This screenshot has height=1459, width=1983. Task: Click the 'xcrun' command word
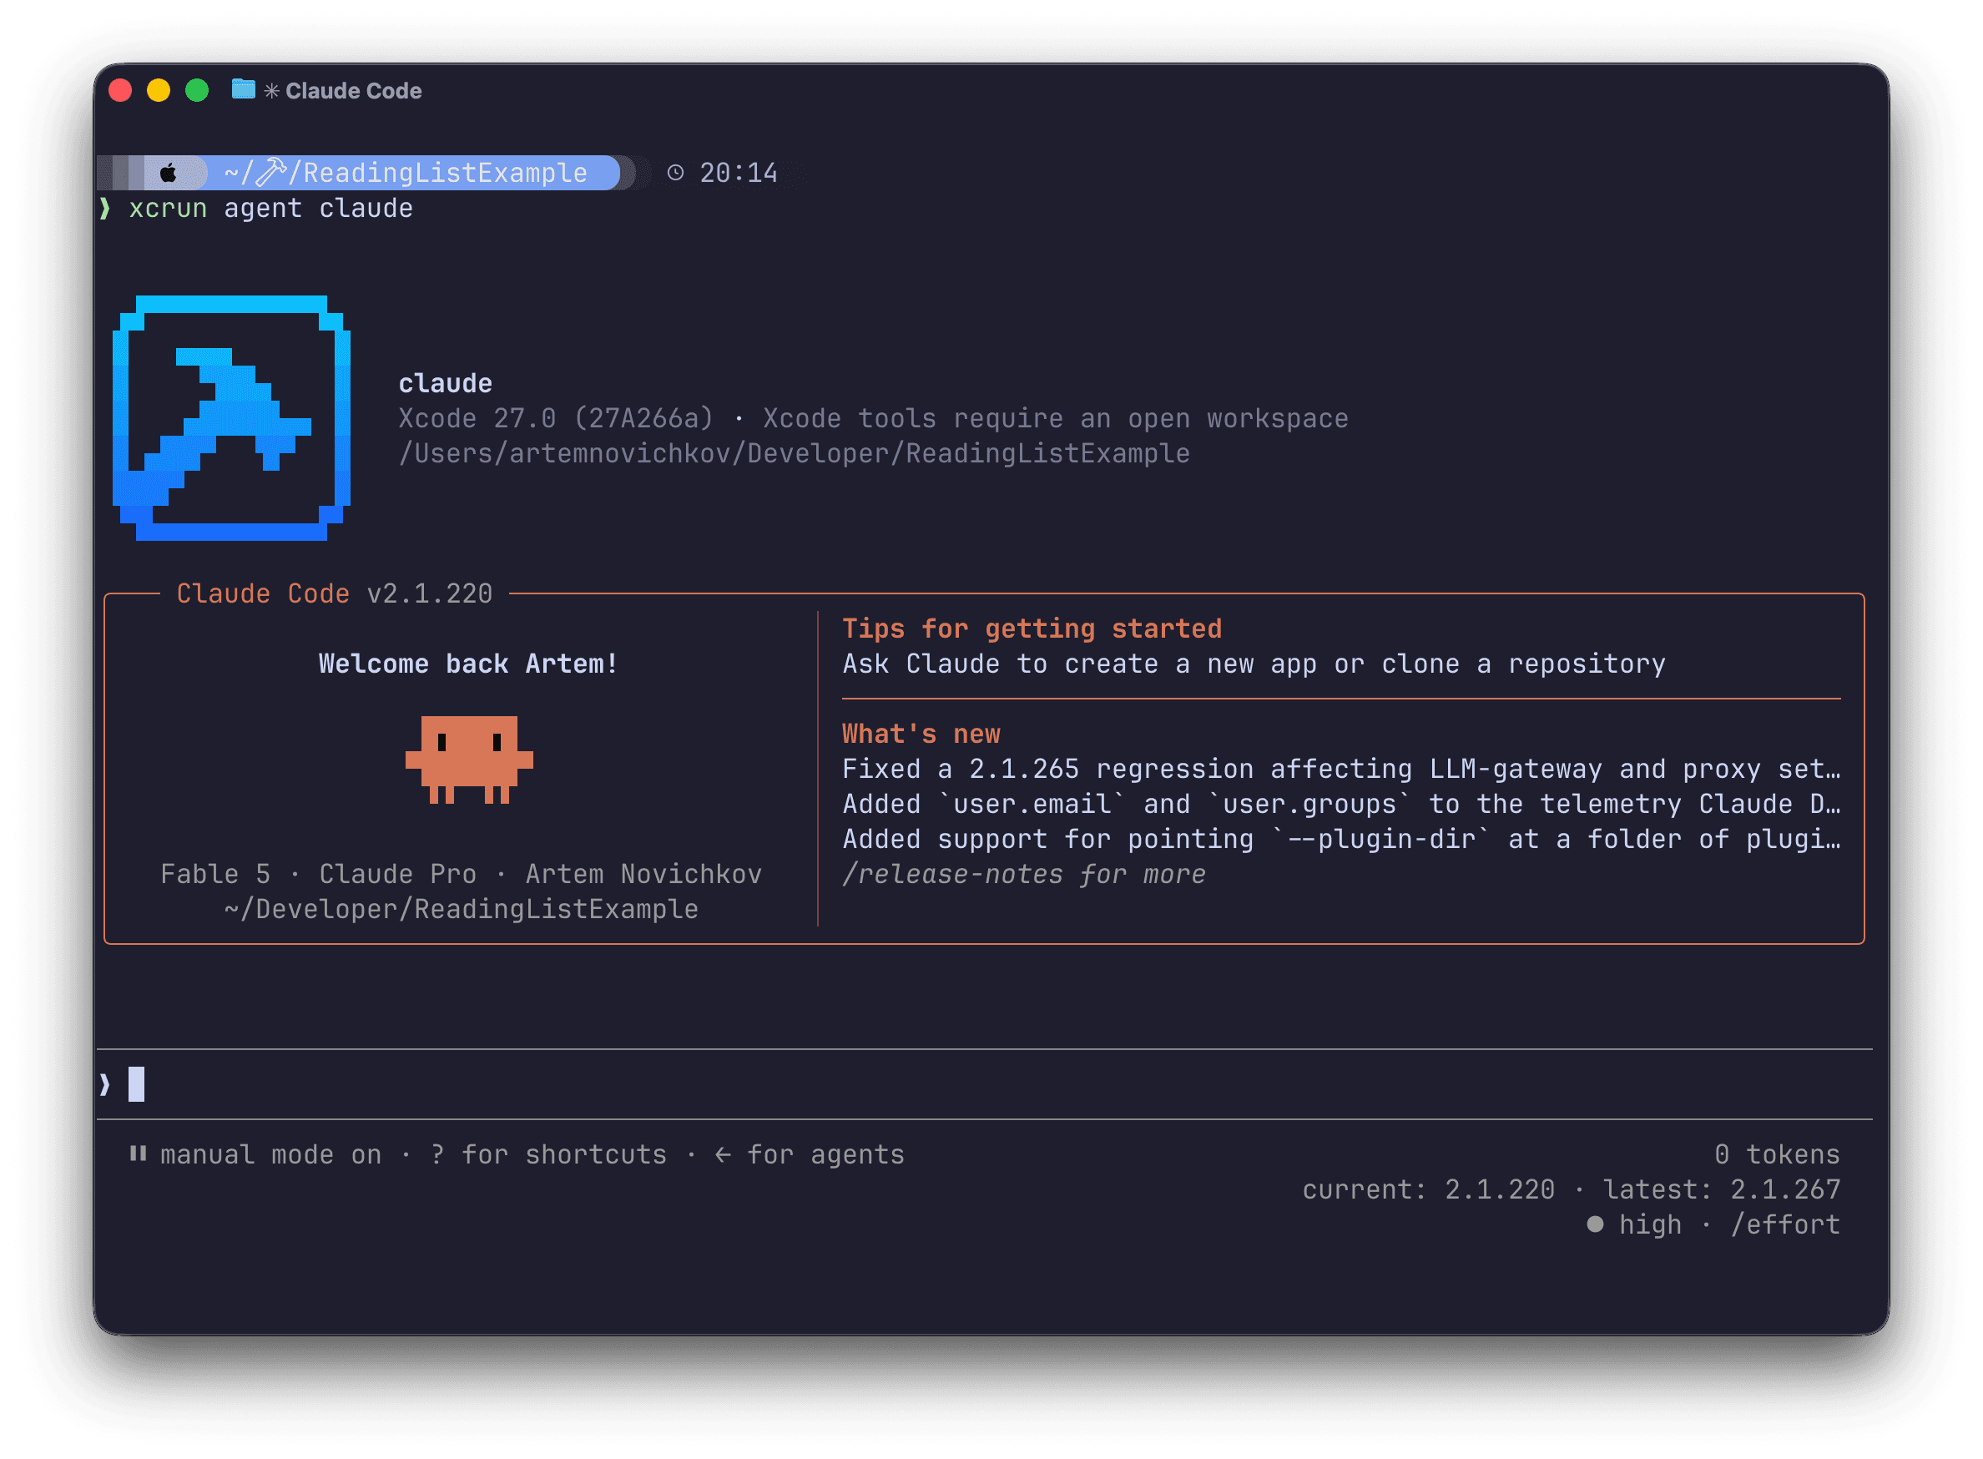[x=168, y=209]
